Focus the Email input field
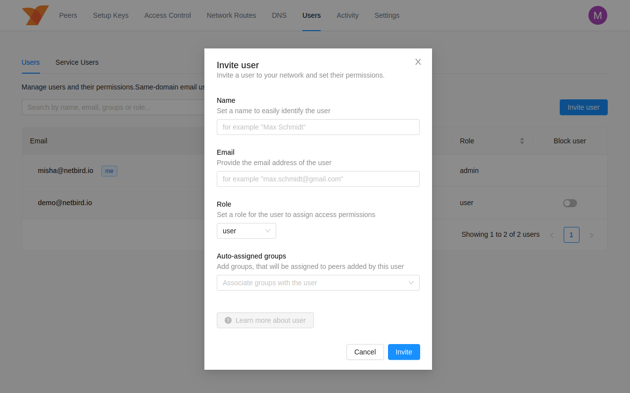 point(318,179)
